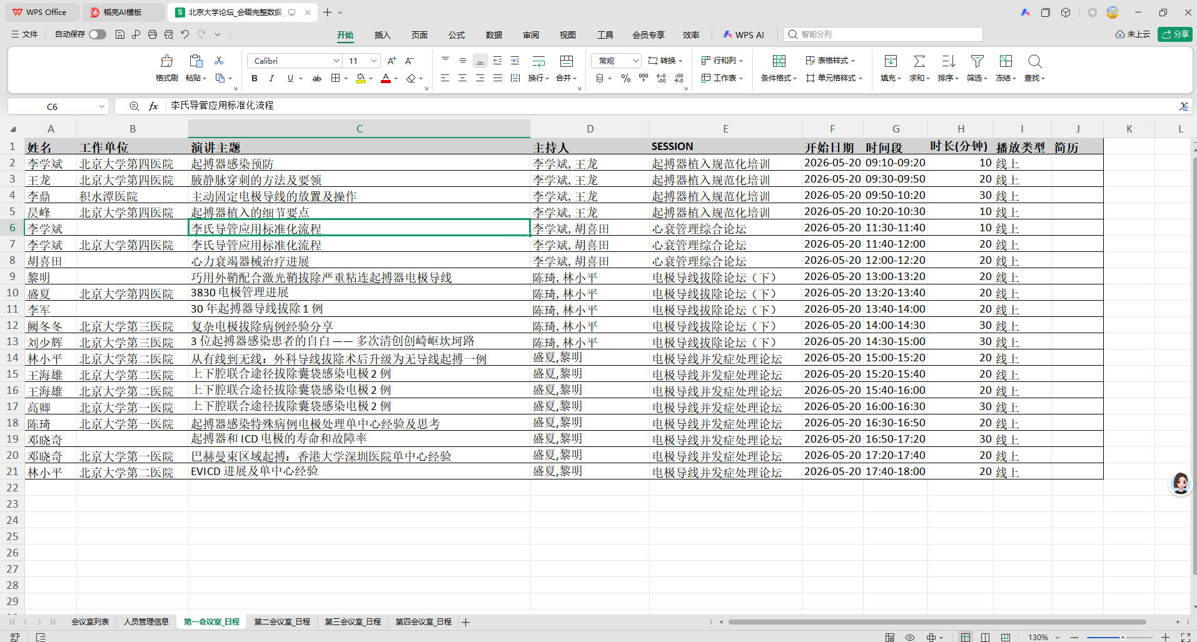This screenshot has height=642, width=1197.
Task: Apply Strikethrough formatting
Action: tap(317, 78)
